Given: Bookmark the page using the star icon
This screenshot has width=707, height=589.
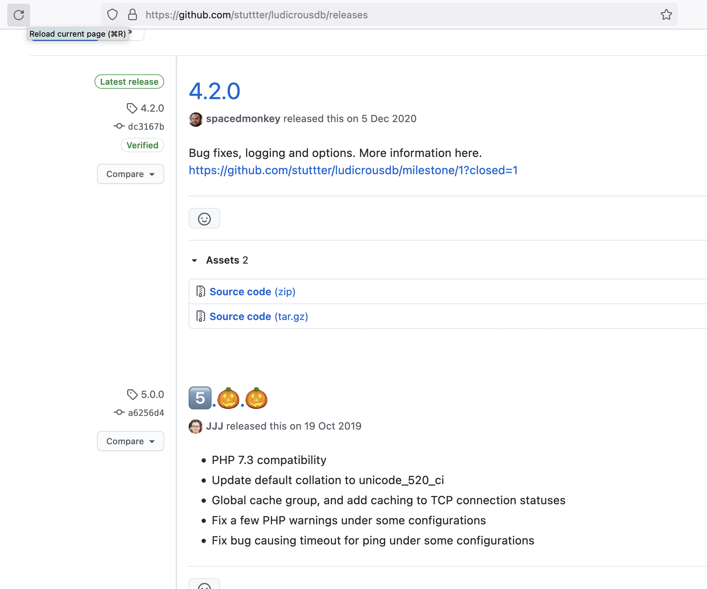Looking at the screenshot, I should (666, 14).
